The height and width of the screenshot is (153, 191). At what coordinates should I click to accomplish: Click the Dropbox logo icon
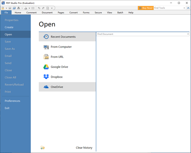coord(46,77)
